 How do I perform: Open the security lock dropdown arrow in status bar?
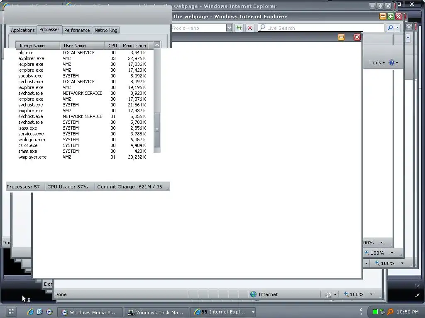click(x=335, y=294)
